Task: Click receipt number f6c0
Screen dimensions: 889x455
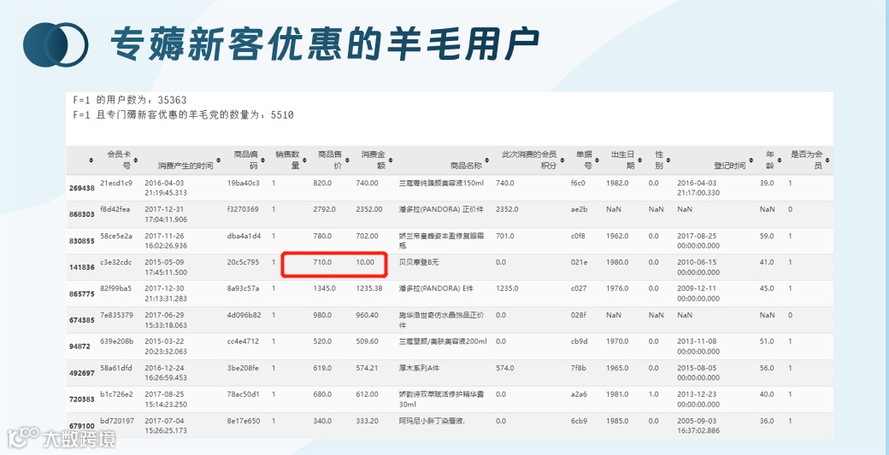Action: click(x=579, y=184)
